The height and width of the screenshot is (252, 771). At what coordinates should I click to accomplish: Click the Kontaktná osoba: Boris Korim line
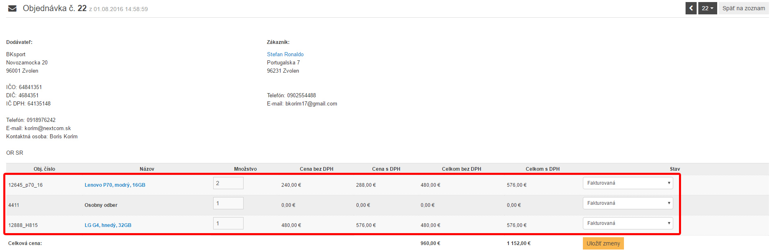pos(42,136)
